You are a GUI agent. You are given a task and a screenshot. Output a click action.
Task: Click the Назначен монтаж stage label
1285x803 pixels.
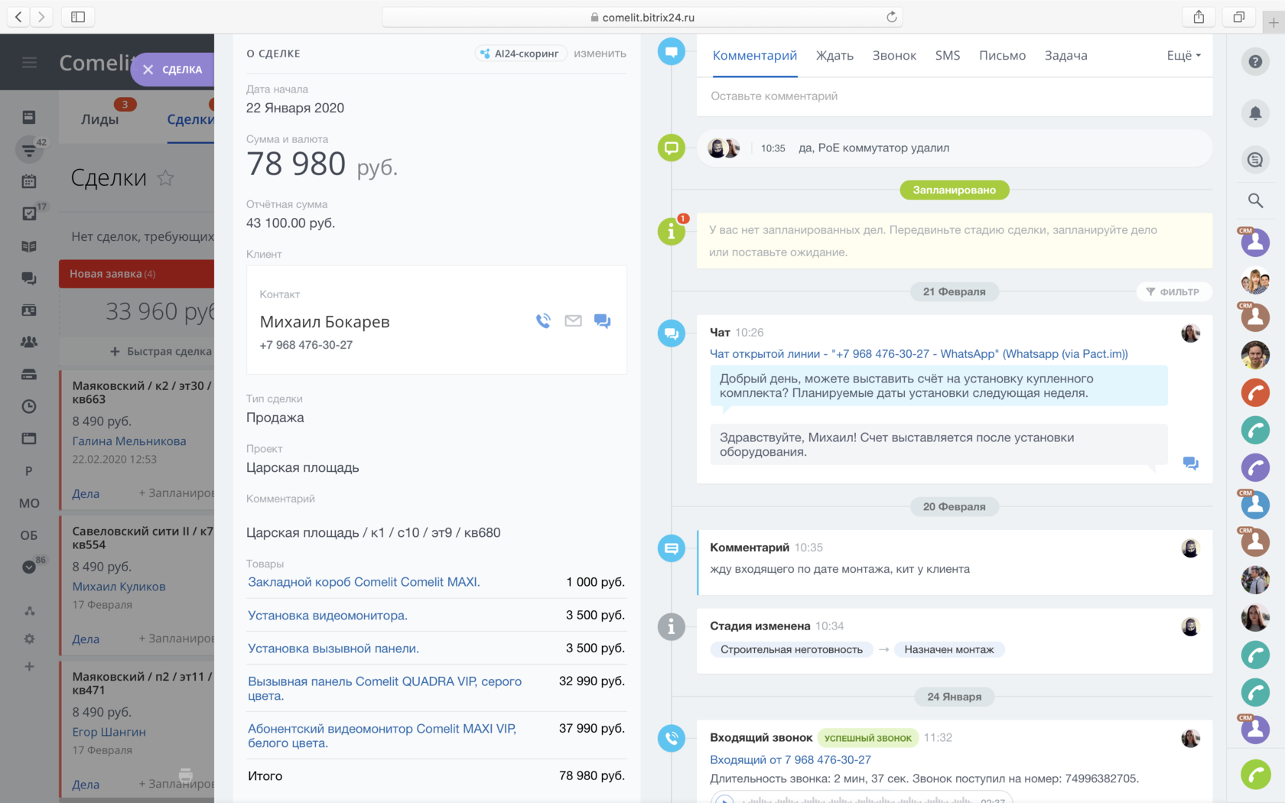pyautogui.click(x=949, y=649)
